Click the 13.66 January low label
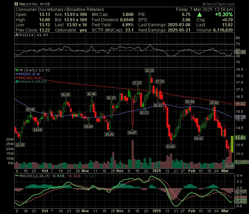This screenshot has width=249, height=214. [170, 146]
